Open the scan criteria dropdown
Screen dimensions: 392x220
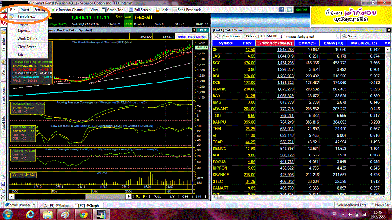click(338, 36)
